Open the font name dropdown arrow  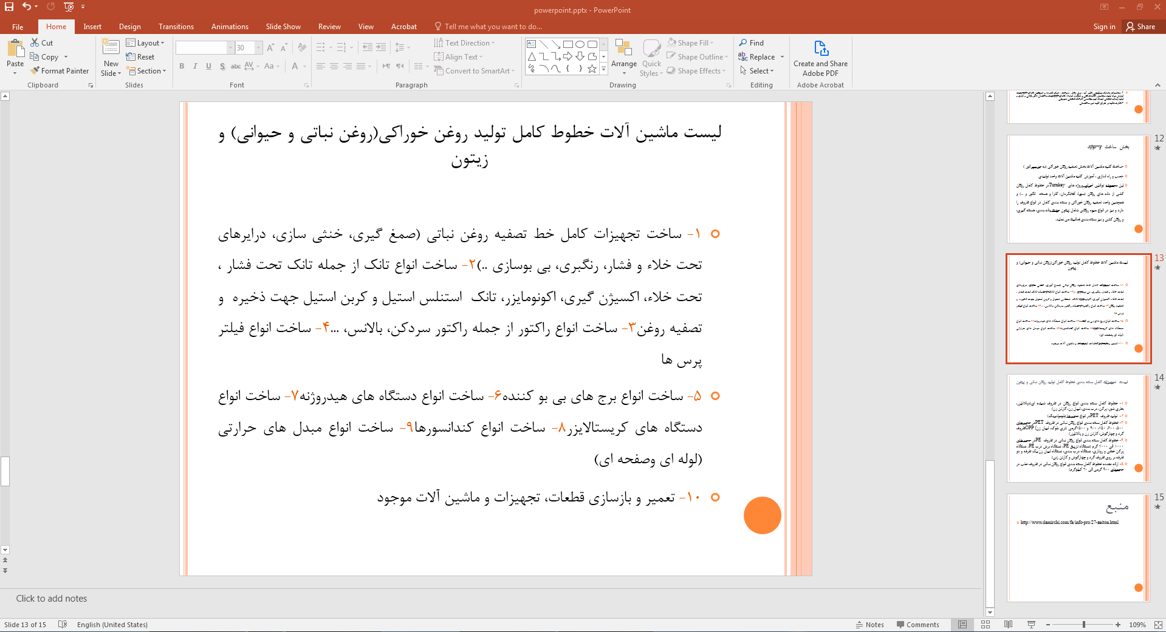[x=231, y=47]
